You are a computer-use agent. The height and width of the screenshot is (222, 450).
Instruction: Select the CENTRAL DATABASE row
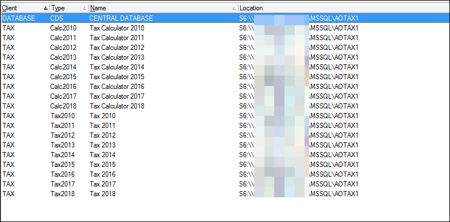tap(225, 18)
